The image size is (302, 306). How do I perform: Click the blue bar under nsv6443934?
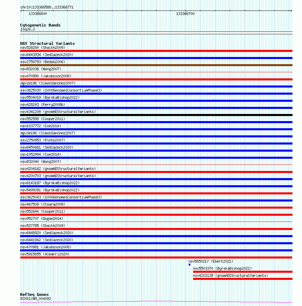coord(156,58)
